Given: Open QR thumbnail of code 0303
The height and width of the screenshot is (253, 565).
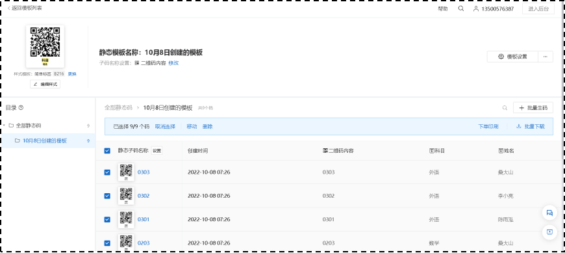Looking at the screenshot, I should pyautogui.click(x=126, y=172).
